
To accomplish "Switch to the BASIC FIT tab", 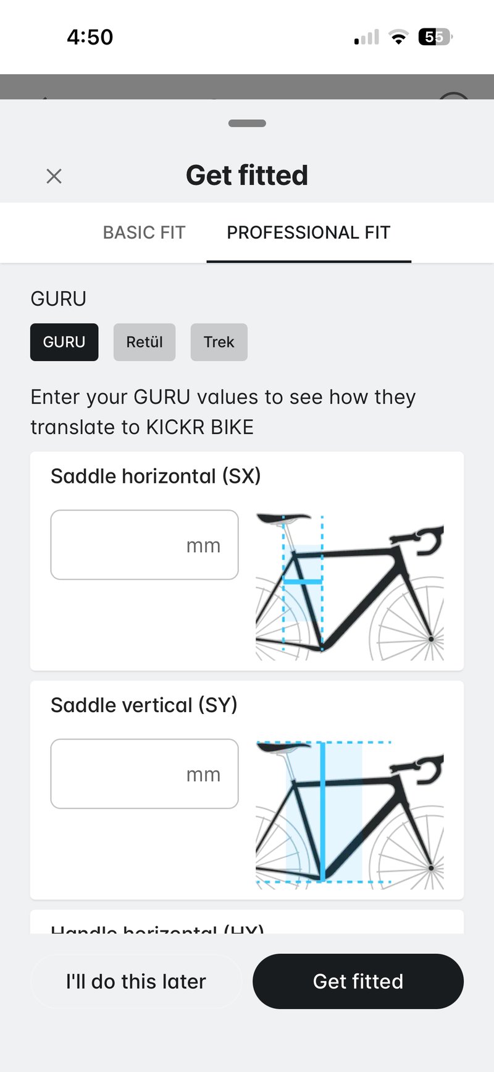I will click(144, 232).
